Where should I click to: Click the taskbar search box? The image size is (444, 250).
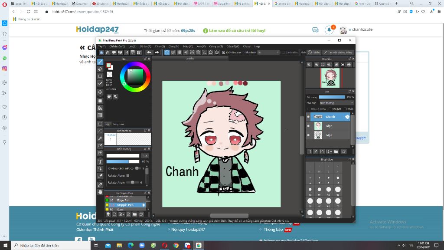click(x=51, y=246)
